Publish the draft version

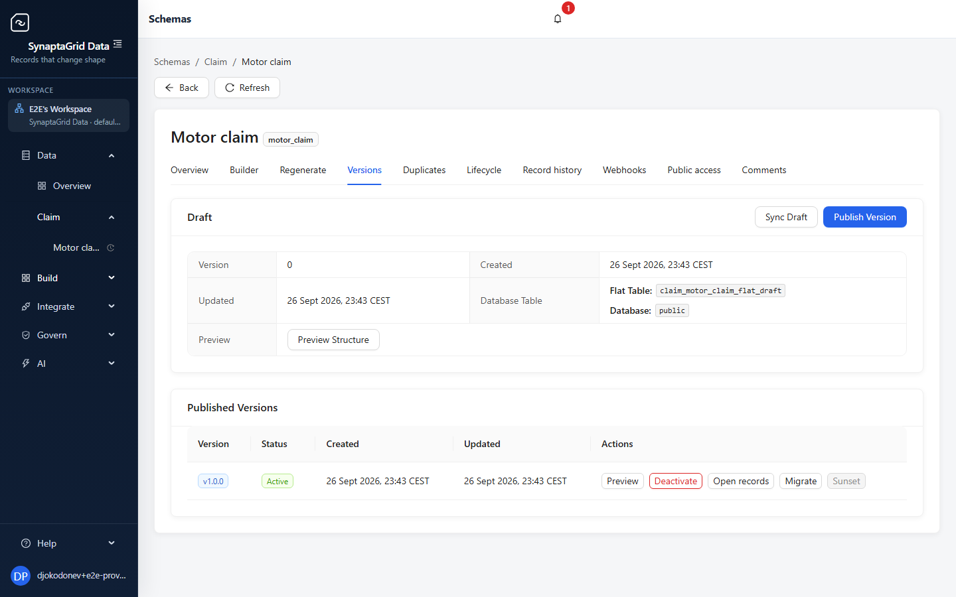(865, 217)
